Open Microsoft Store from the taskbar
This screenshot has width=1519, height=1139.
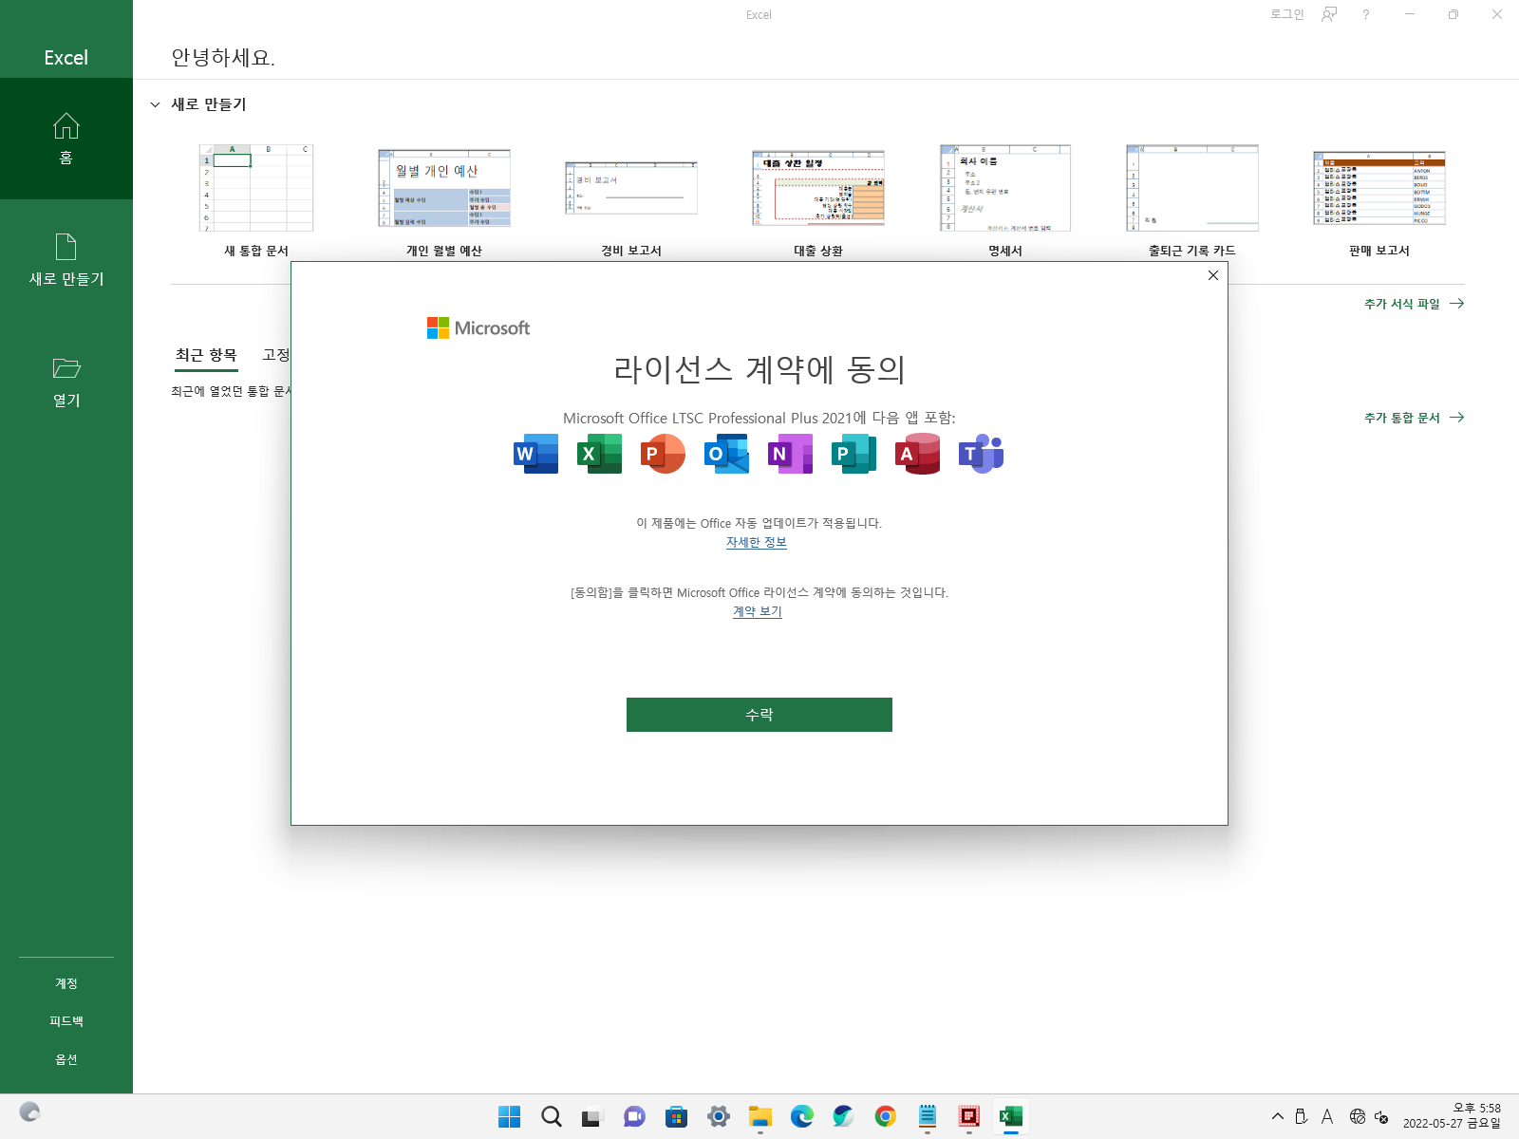[676, 1117]
